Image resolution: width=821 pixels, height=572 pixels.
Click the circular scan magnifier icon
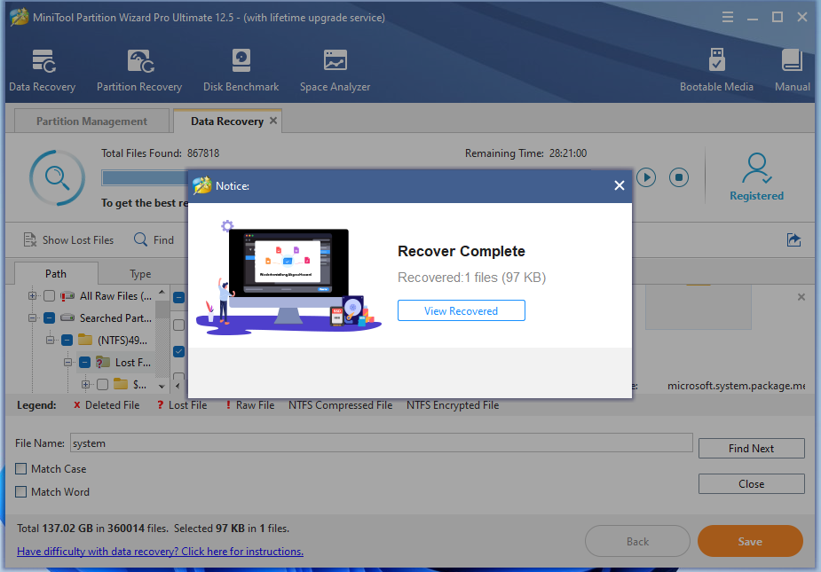pyautogui.click(x=57, y=178)
